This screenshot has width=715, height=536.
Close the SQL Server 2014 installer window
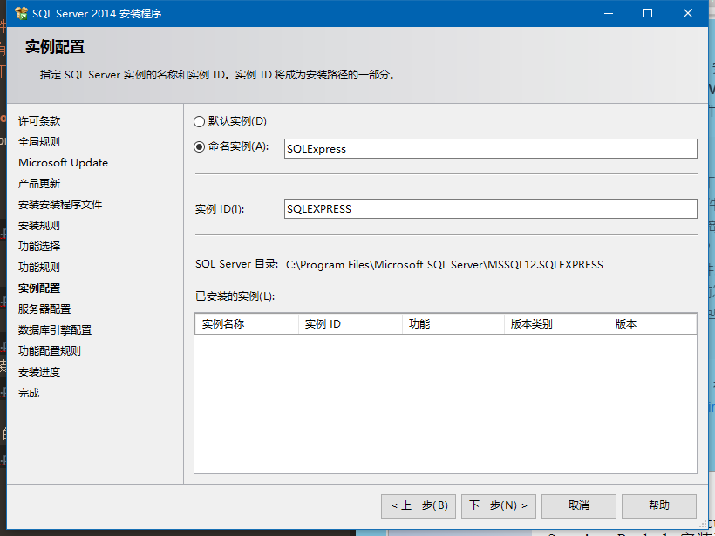688,13
